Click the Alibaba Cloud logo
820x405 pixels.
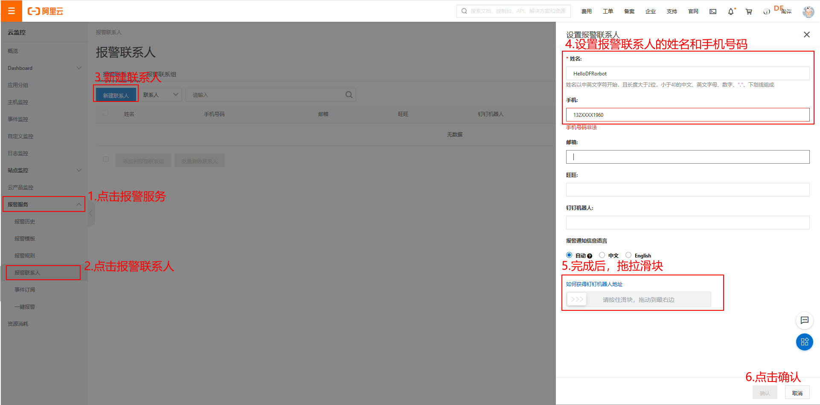pos(45,11)
